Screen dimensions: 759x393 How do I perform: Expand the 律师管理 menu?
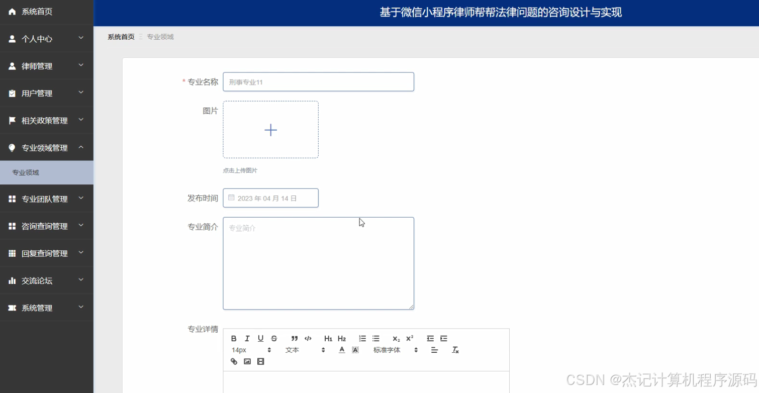coord(47,66)
